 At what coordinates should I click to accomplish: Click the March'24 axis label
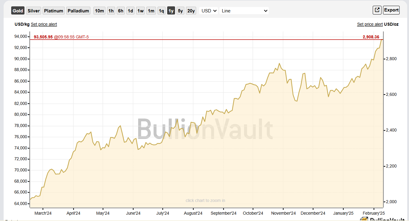(43, 213)
